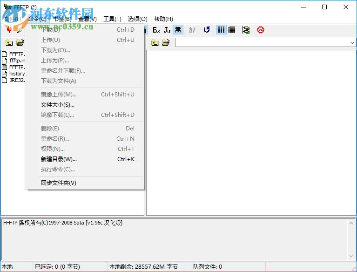This screenshot has width=357, height=272.
Task: Click the refresh arrow toolbar icon
Action: [x=207, y=30]
